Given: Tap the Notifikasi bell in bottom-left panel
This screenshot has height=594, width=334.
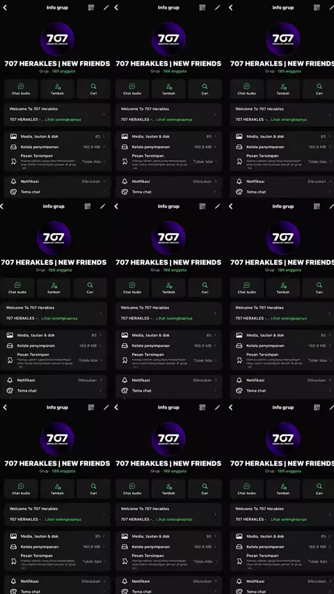Looking at the screenshot, I should tap(14, 581).
